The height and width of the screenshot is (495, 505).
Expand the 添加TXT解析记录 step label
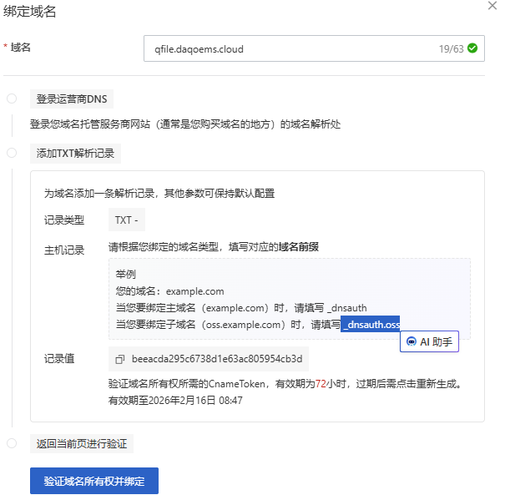click(76, 154)
